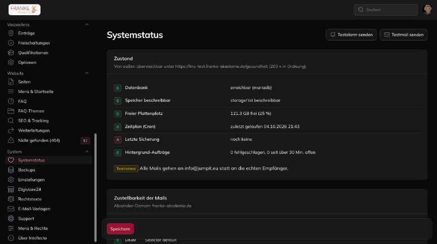Click the Einstellungen gear icon
This screenshot has width=437, height=244.
pos(11,180)
